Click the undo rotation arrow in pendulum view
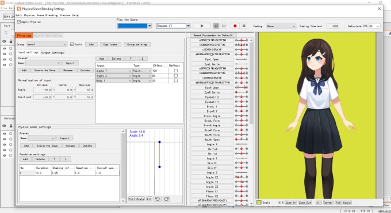This screenshot has width=391, height=213. tap(158, 199)
